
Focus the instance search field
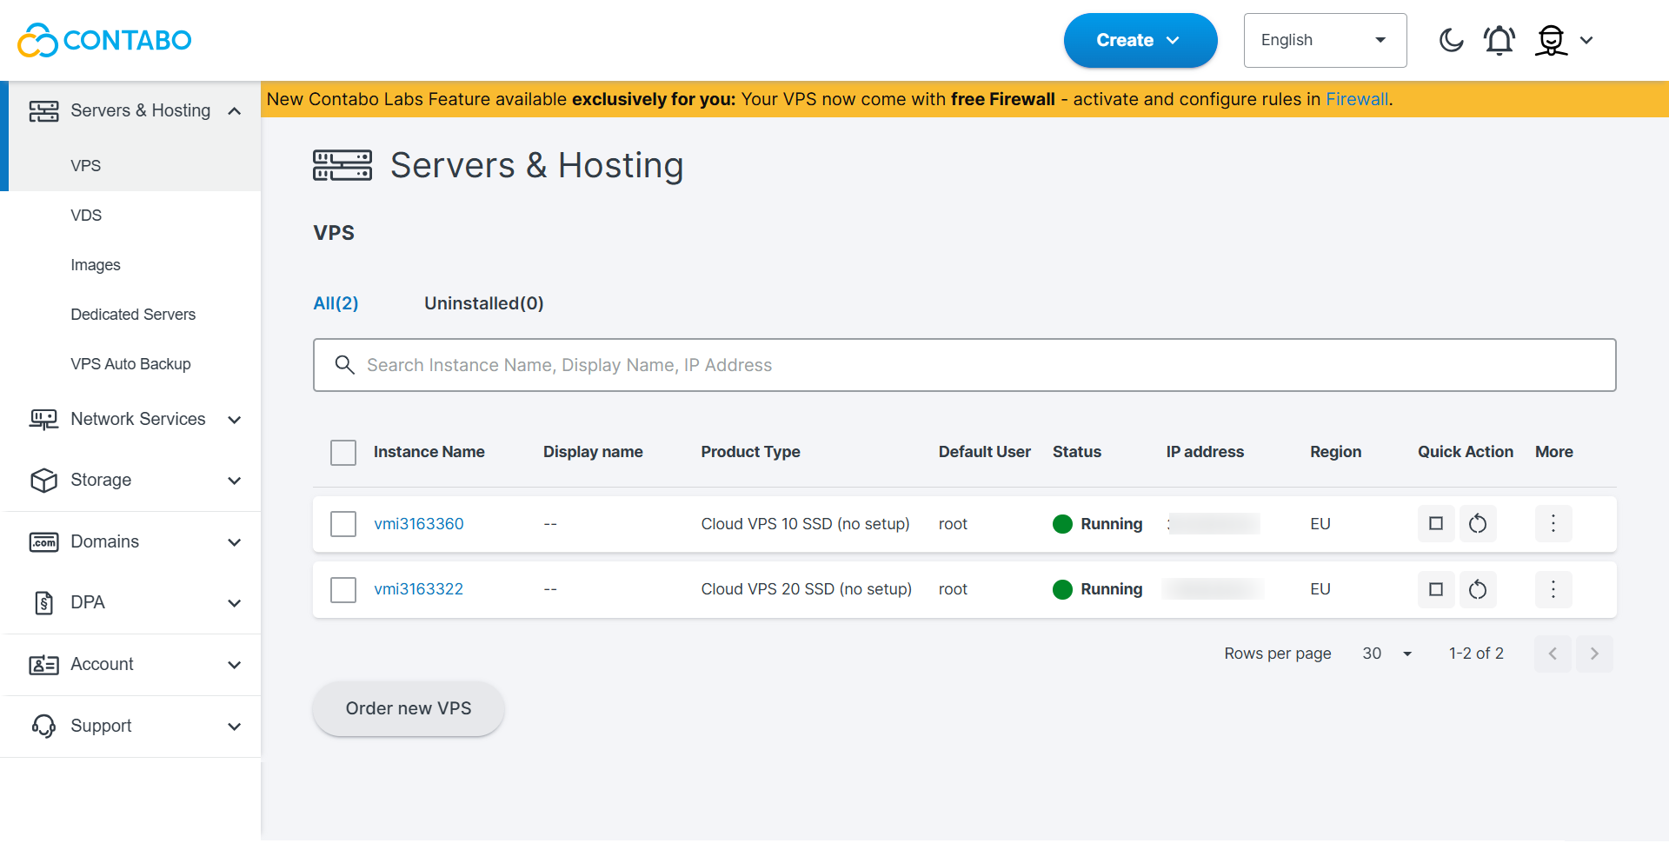[965, 365]
